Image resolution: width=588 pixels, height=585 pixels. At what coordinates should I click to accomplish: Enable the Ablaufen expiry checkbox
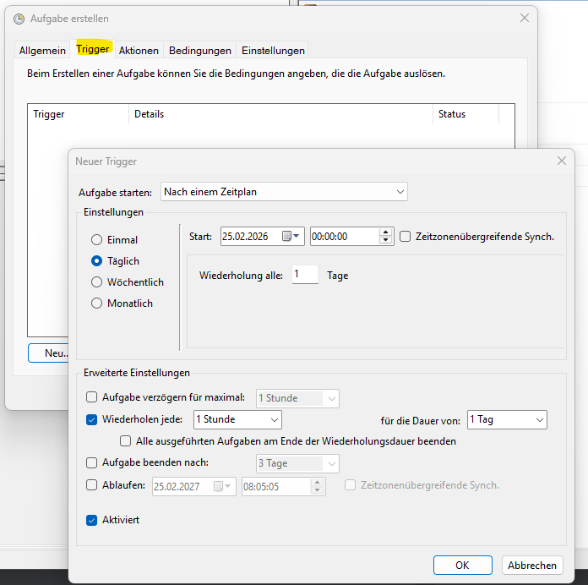pyautogui.click(x=92, y=485)
